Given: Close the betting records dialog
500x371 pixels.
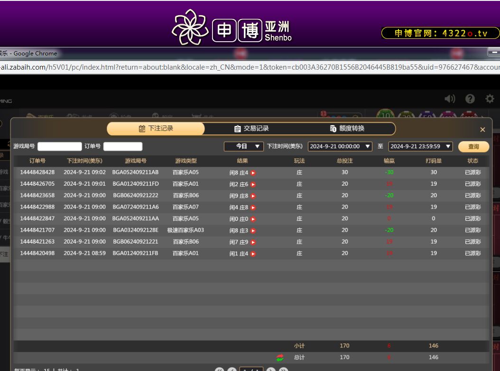Looking at the screenshot, I should 482,130.
